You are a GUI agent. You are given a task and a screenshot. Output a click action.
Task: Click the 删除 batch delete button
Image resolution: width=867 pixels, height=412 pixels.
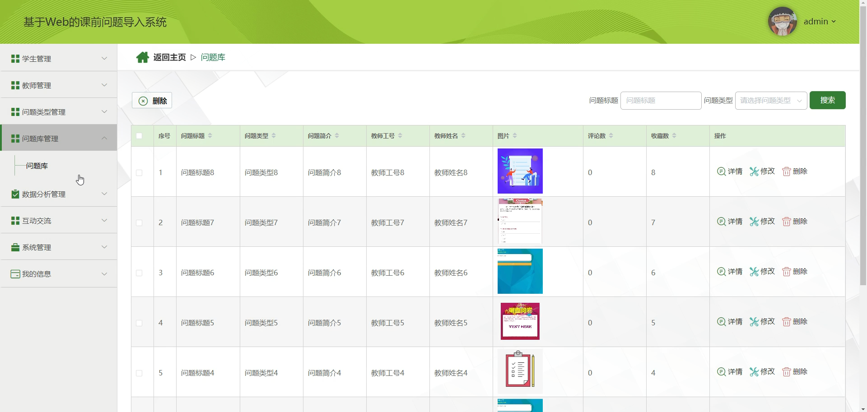pyautogui.click(x=152, y=100)
